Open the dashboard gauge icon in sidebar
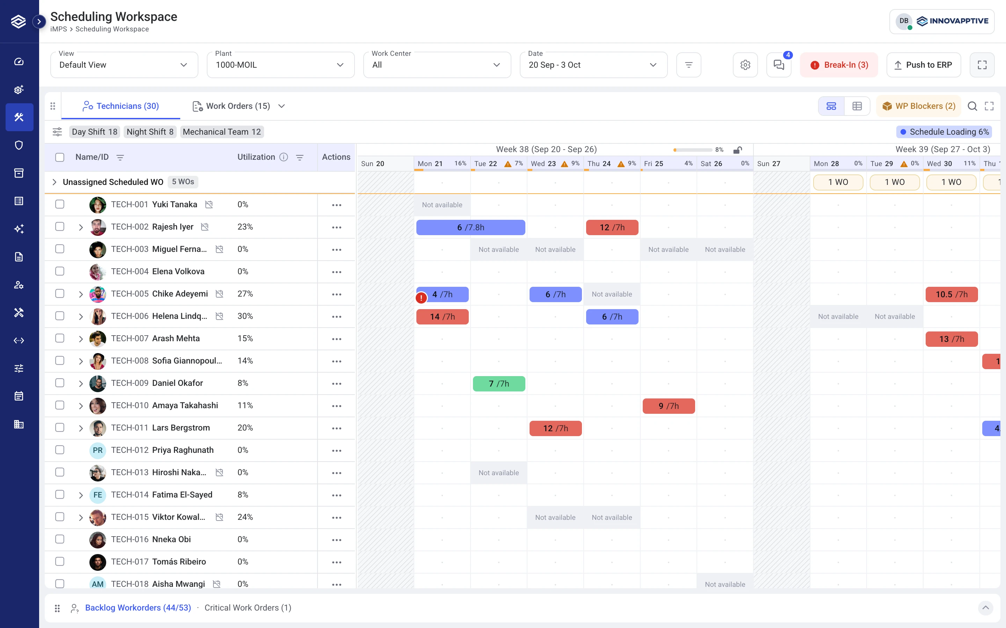This screenshot has width=1006, height=628. pos(19,61)
